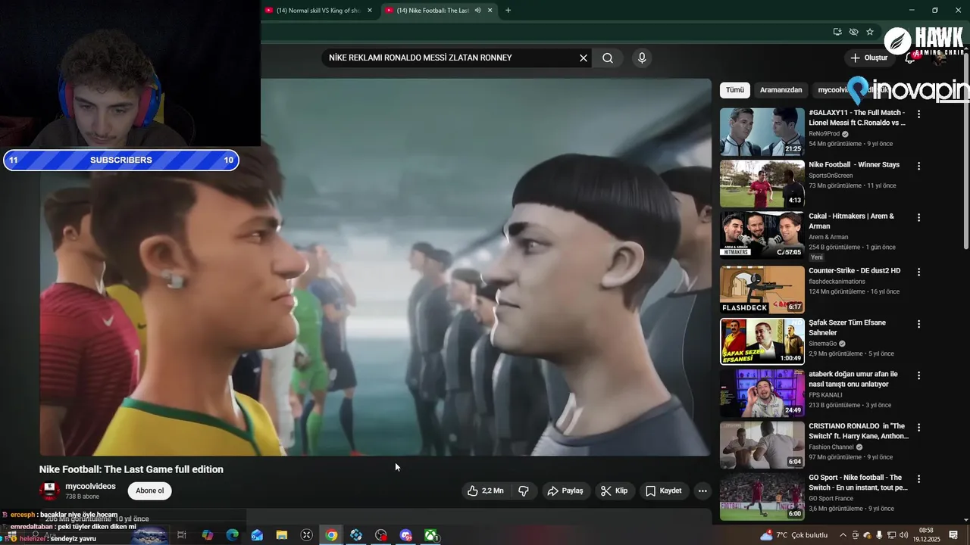This screenshot has width=970, height=545.
Task: Open options menu for #GALAXY11 video
Action: pos(918,114)
